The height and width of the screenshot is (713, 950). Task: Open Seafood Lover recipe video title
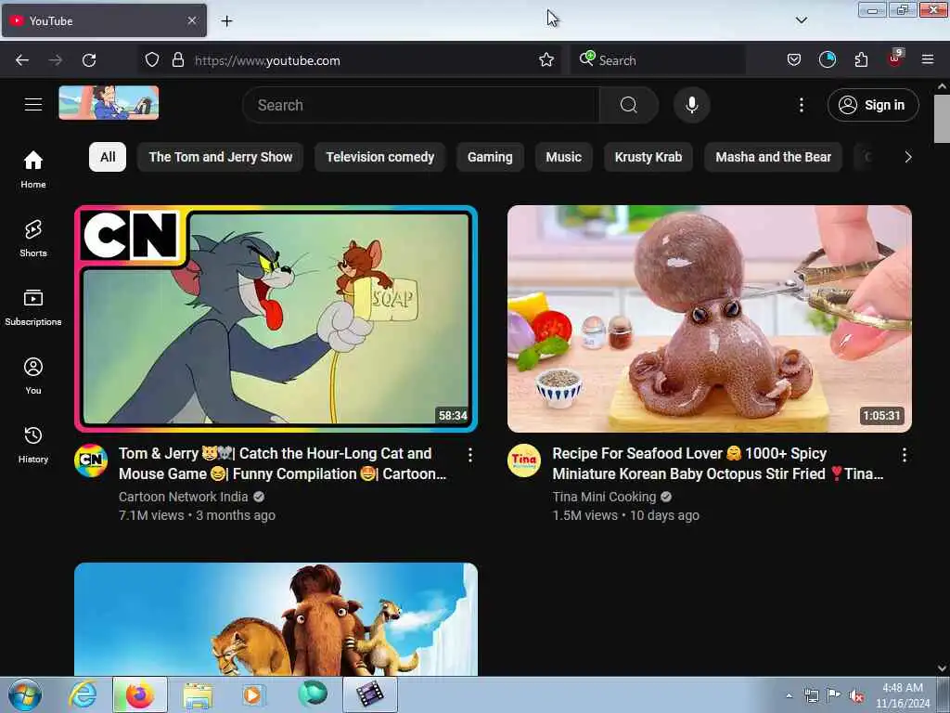click(717, 464)
